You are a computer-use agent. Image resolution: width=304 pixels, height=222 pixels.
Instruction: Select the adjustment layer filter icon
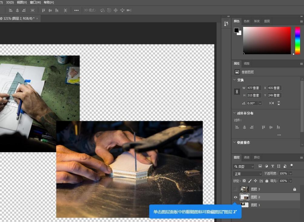pos(266,166)
